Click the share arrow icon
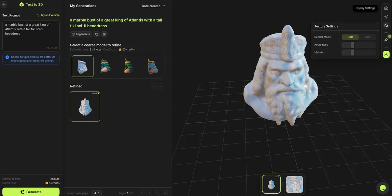Image resolution: width=392 pixels, height=196 pixels. coord(386,40)
